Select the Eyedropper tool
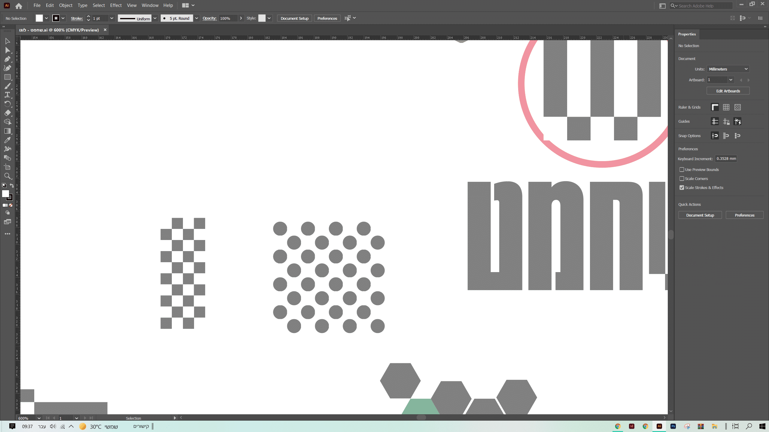The width and height of the screenshot is (769, 432). 8,140
